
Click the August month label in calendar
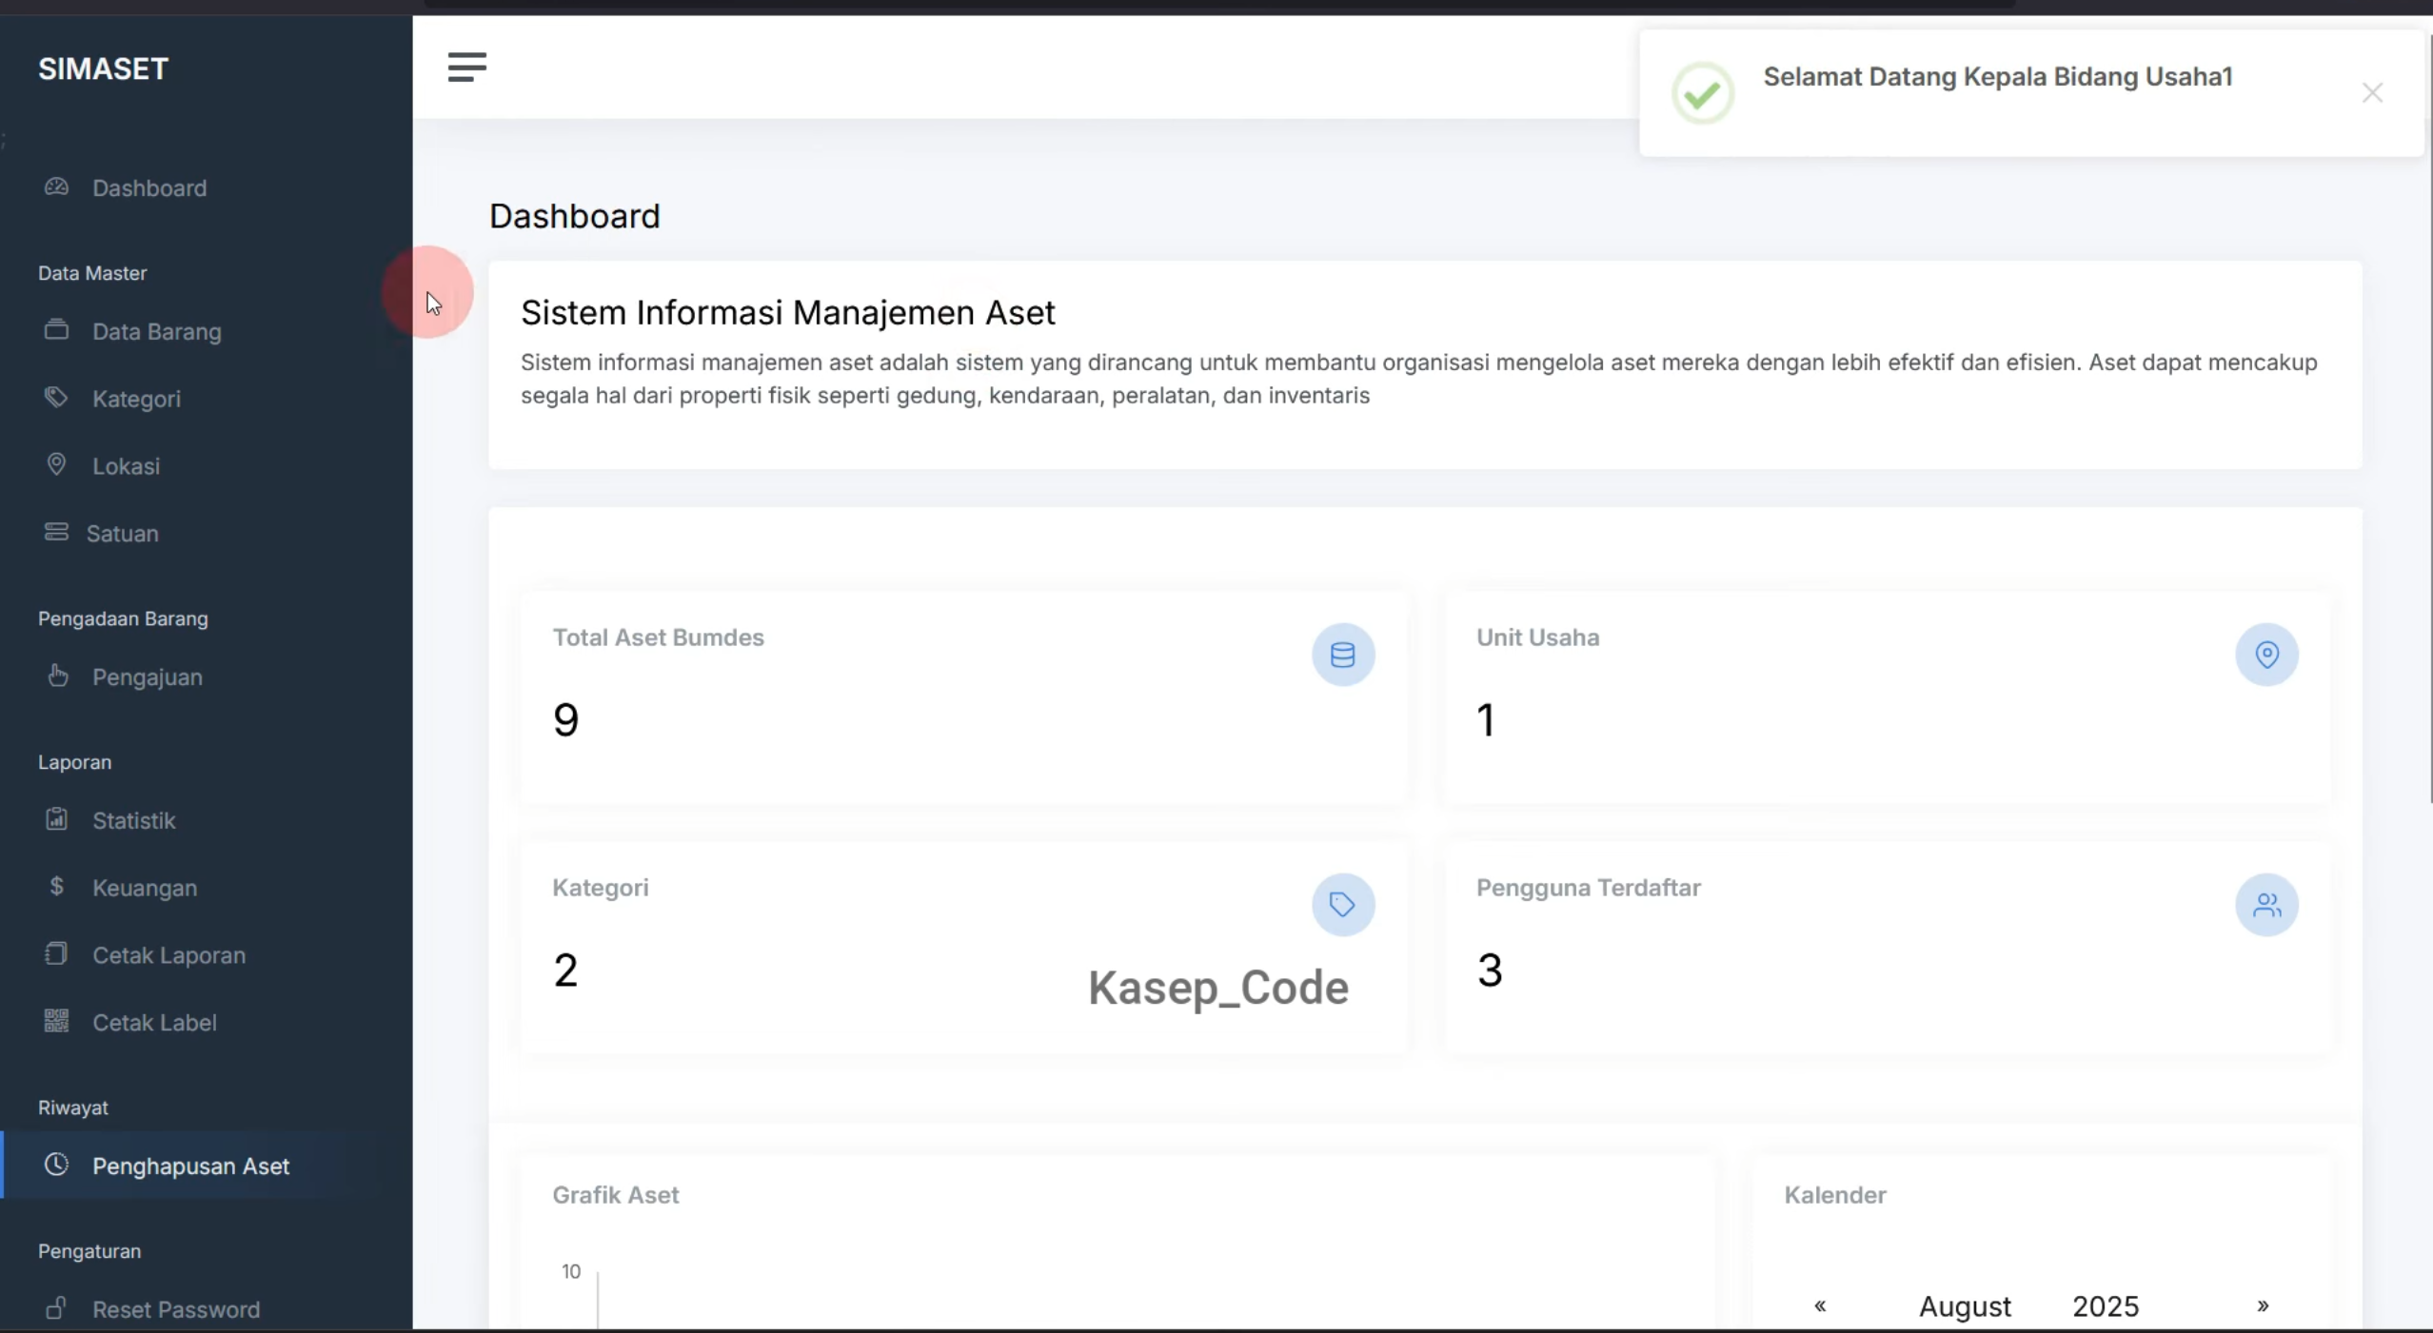click(x=1965, y=1306)
